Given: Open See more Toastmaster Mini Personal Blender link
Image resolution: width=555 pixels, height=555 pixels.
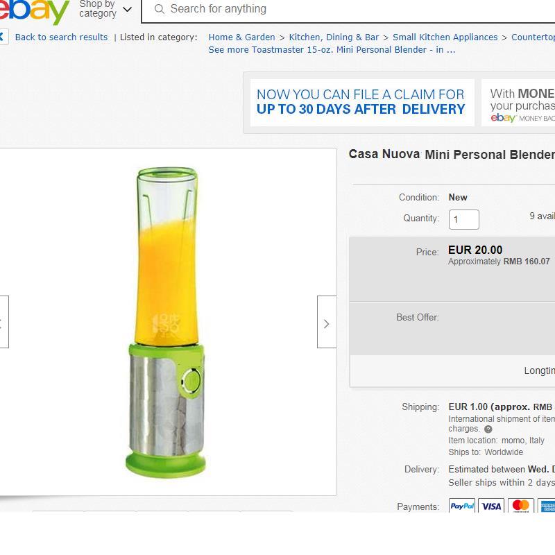Looking at the screenshot, I should coord(332,50).
